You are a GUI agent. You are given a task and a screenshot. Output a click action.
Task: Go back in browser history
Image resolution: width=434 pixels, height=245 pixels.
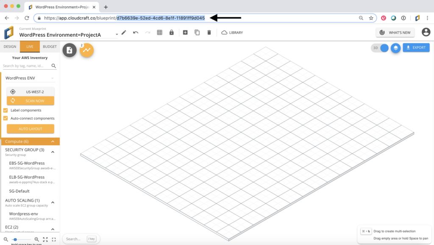(7, 18)
